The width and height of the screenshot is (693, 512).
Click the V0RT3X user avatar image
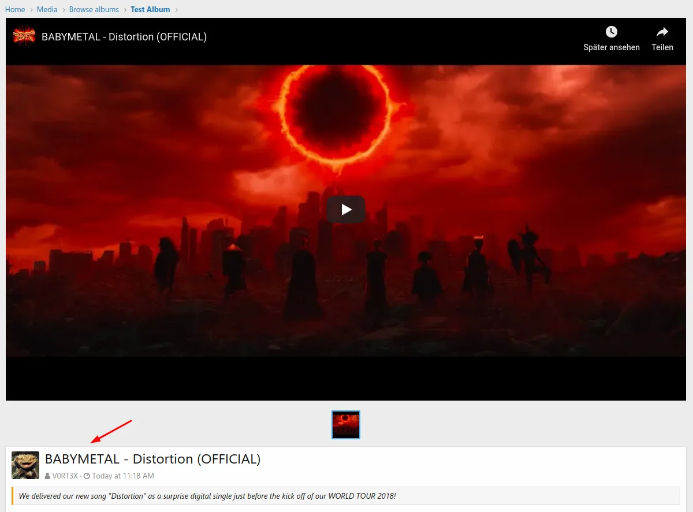click(25, 465)
